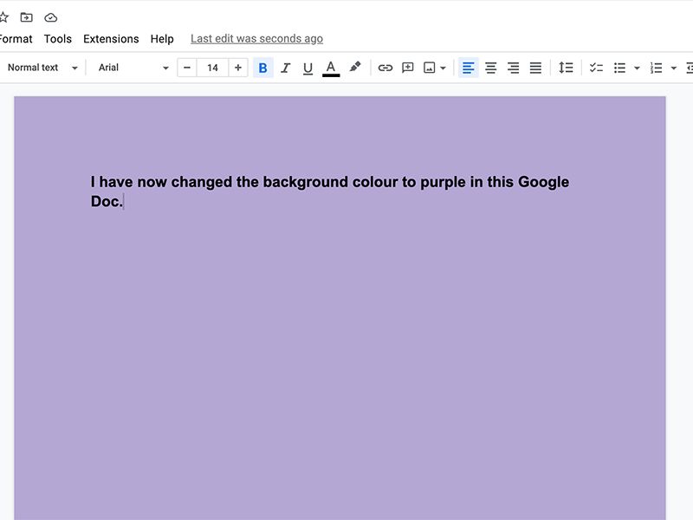Viewport: 693px width, 520px height.
Task: Select center alignment
Action: [x=490, y=68]
